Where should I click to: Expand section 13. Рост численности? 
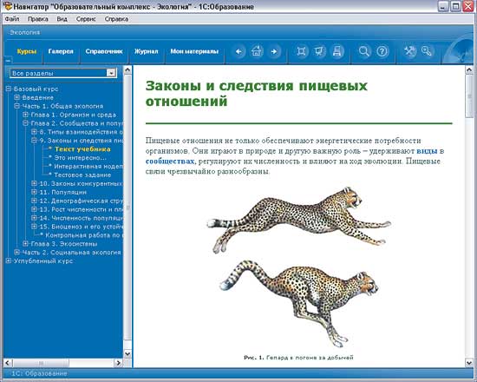click(34, 209)
